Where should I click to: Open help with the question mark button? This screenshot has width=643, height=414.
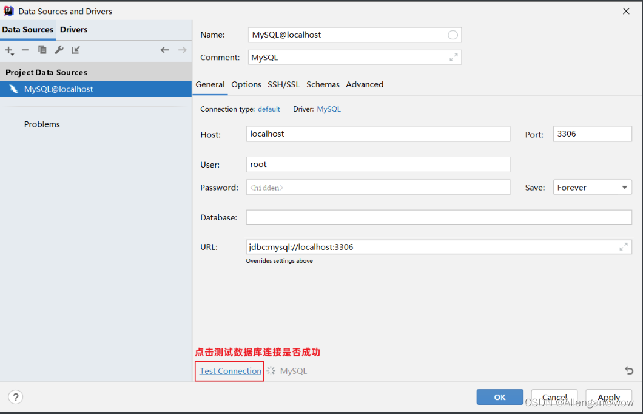pos(16,397)
